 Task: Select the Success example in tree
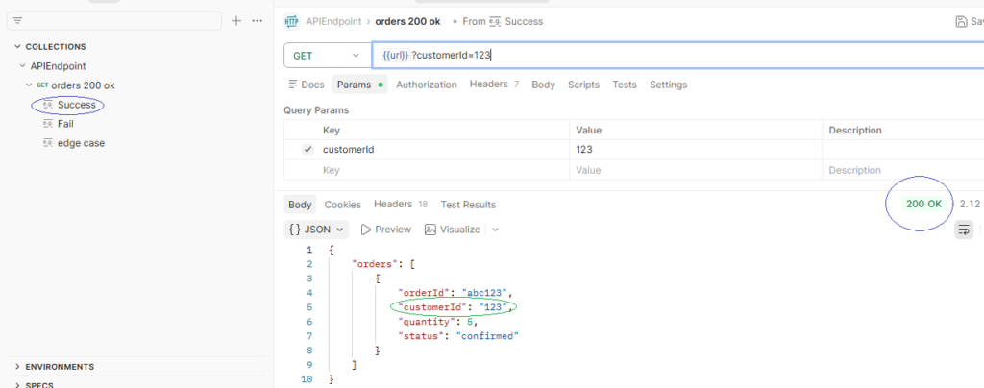click(77, 105)
